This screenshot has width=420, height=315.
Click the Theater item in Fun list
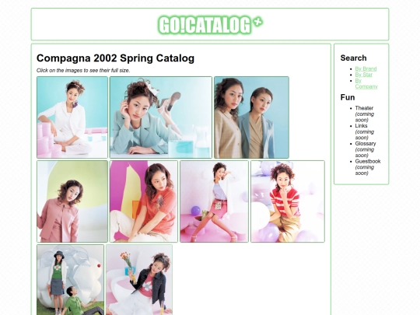(x=364, y=108)
